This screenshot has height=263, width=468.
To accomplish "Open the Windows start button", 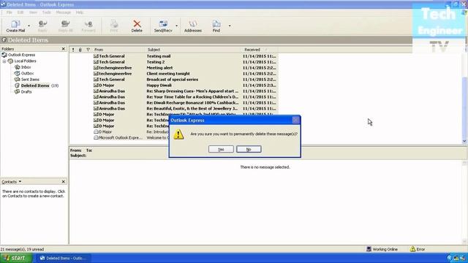I will 16,258.
